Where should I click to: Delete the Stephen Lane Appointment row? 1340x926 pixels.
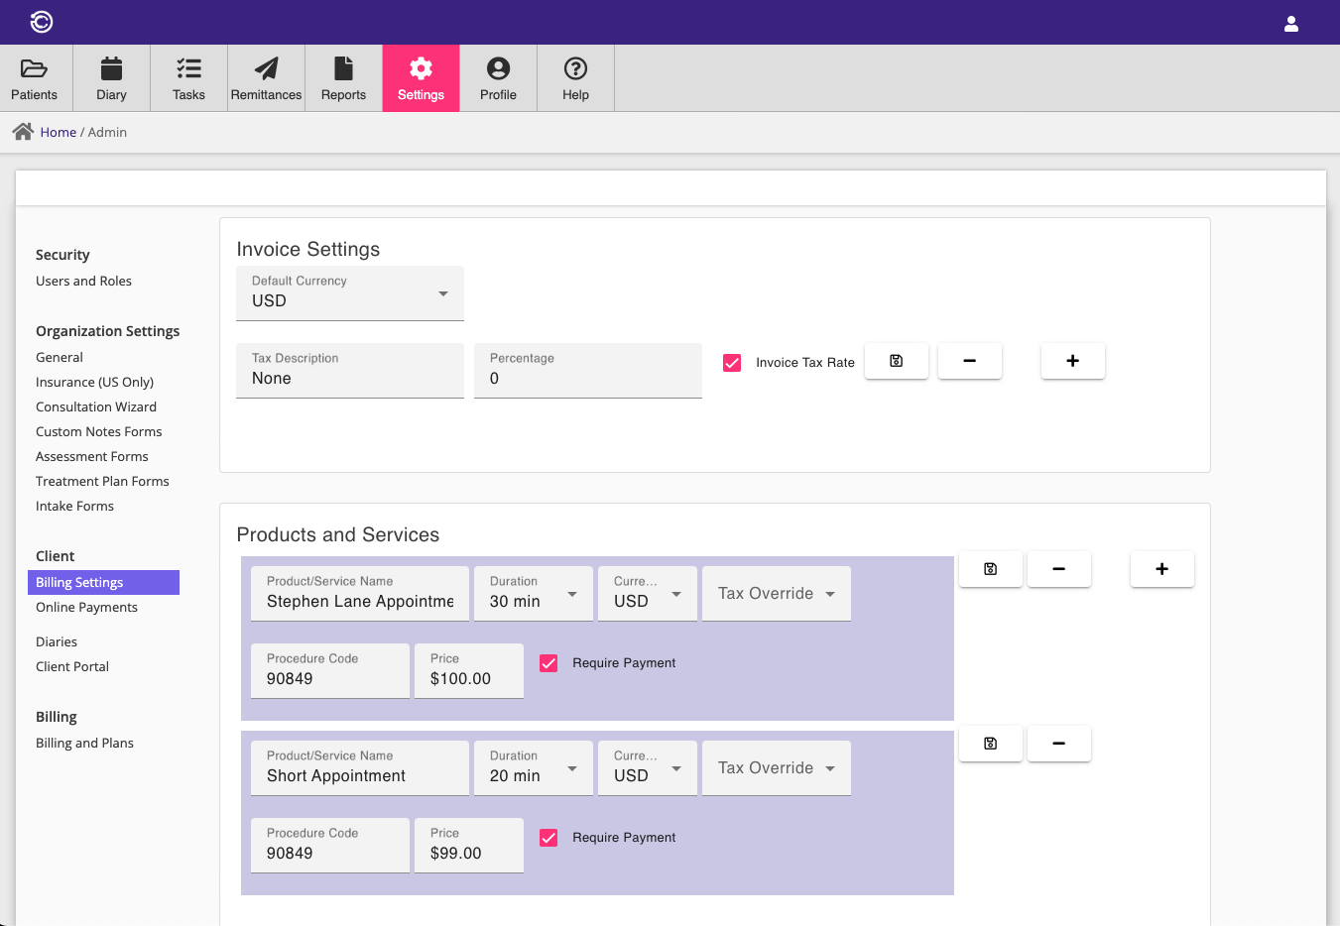pyautogui.click(x=1058, y=569)
